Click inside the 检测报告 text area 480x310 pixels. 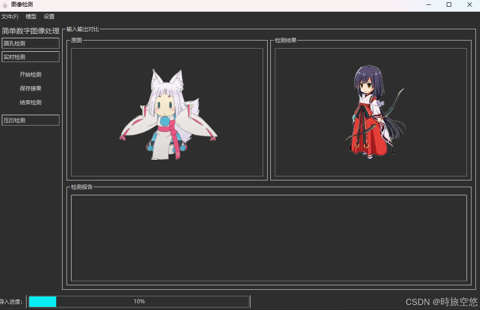tap(269, 238)
